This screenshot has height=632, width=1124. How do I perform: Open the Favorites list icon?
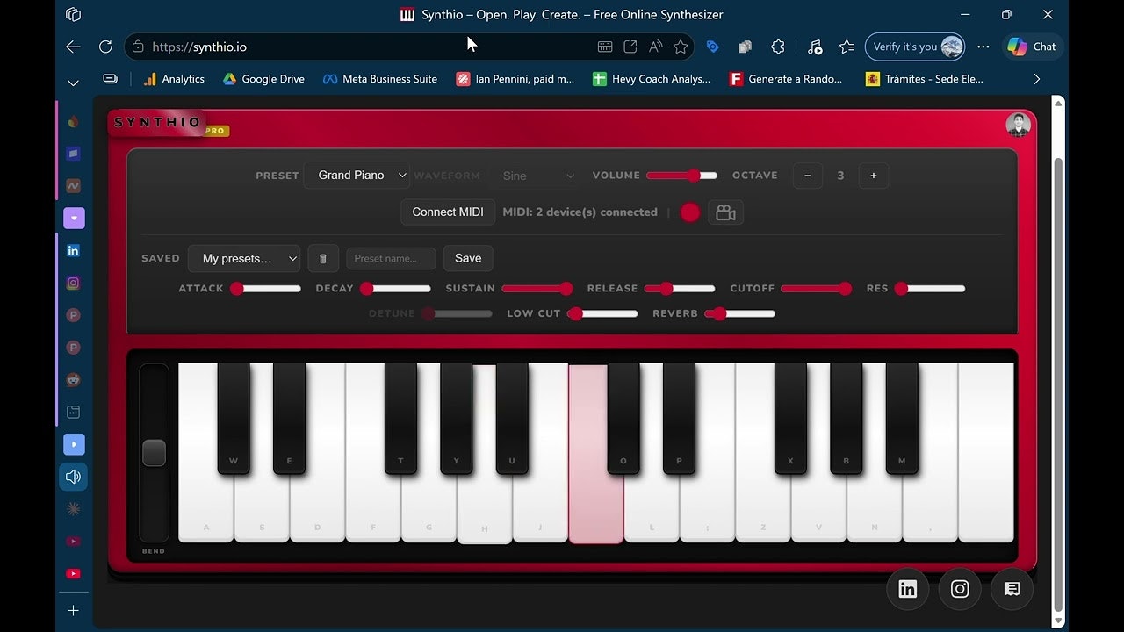tap(847, 47)
